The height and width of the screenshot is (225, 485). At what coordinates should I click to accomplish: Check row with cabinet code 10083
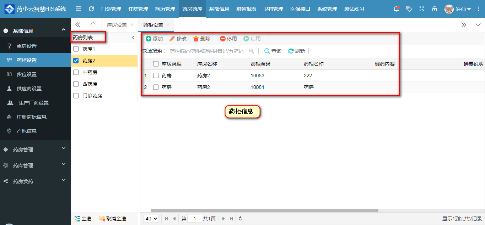[156, 75]
